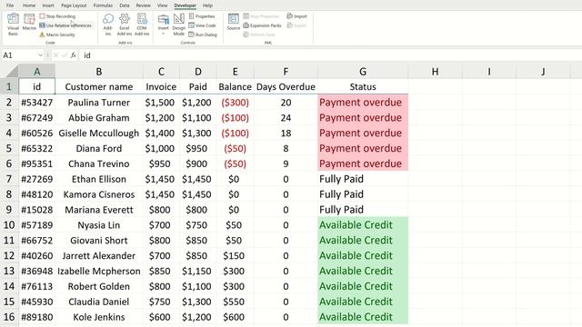The image size is (582, 327).
Task: Toggle Use Relative References
Action: pos(65,25)
